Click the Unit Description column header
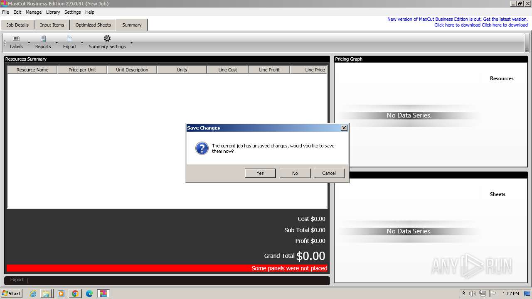This screenshot has height=299, width=532. click(x=132, y=70)
